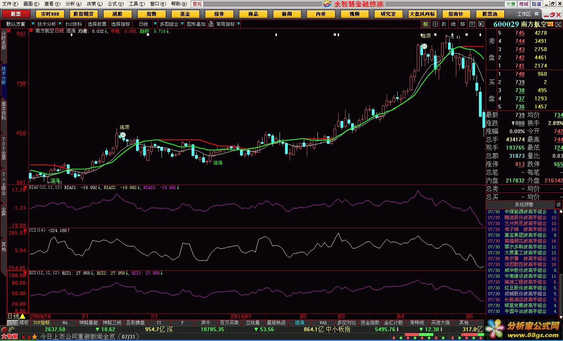Click the red icon left of 沪 index
This screenshot has width=563, height=341.
point(4,329)
